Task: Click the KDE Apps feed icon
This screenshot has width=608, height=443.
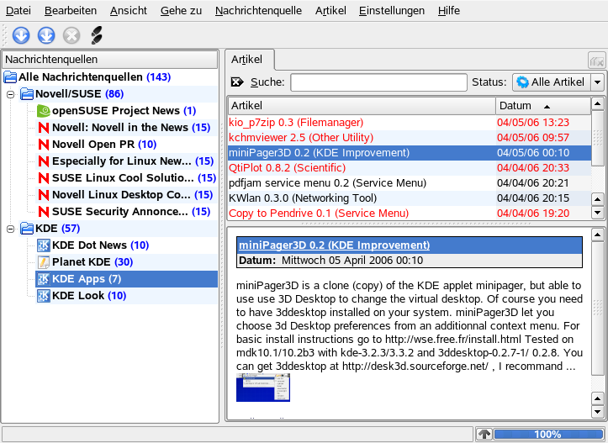Action: (x=44, y=279)
